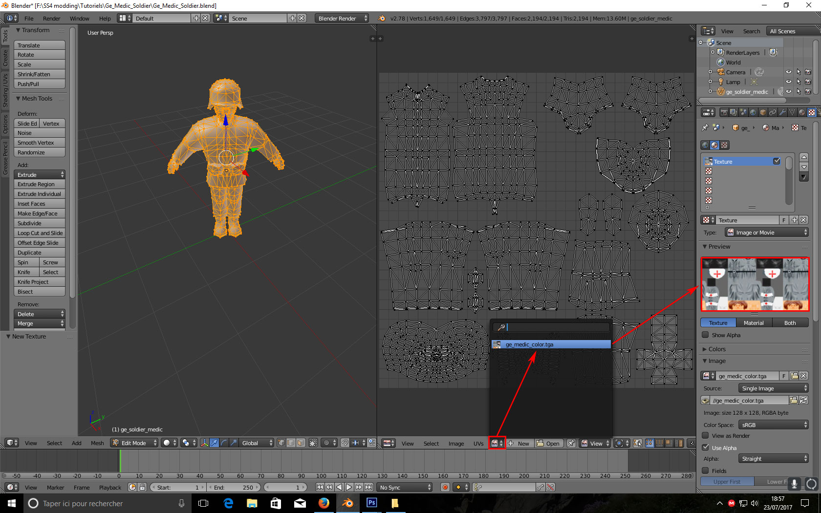The width and height of the screenshot is (821, 513).
Task: Select the translate manipulator arrow icon
Action: click(214, 443)
